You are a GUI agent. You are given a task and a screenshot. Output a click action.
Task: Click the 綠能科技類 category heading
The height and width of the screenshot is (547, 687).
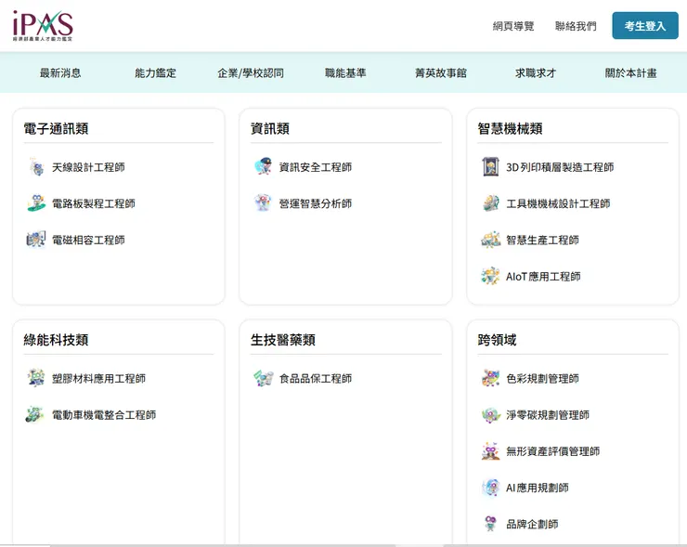click(56, 340)
